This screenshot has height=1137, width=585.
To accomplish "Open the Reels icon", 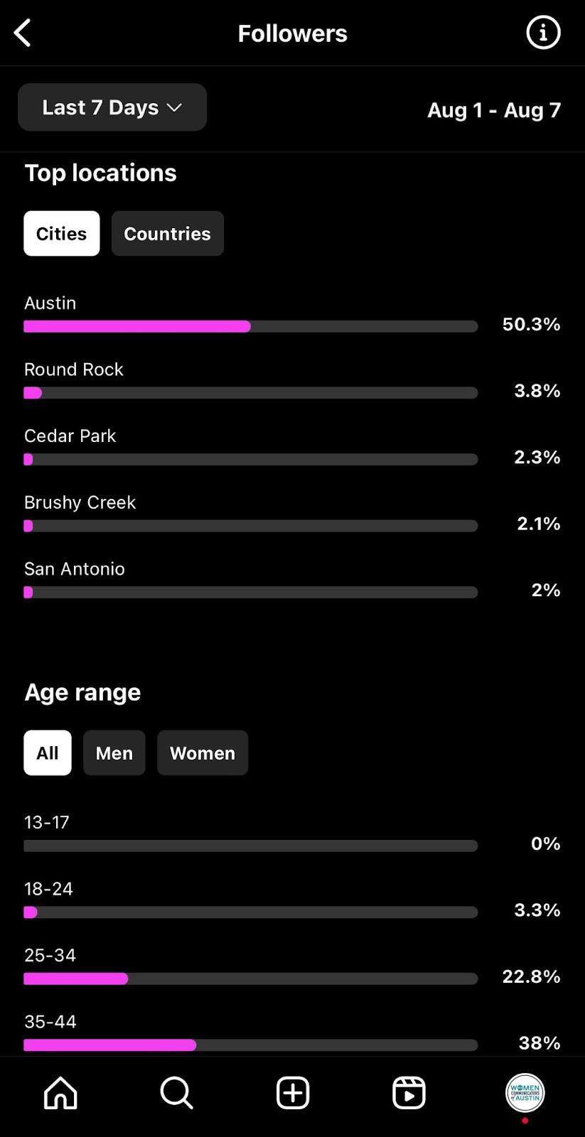I will click(409, 1093).
